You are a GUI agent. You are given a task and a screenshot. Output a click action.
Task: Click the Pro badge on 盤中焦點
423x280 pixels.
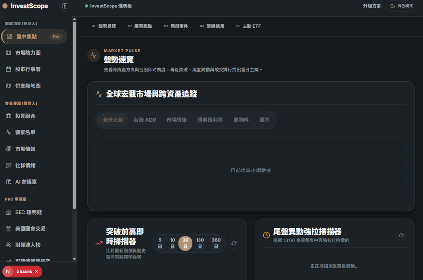[56, 36]
